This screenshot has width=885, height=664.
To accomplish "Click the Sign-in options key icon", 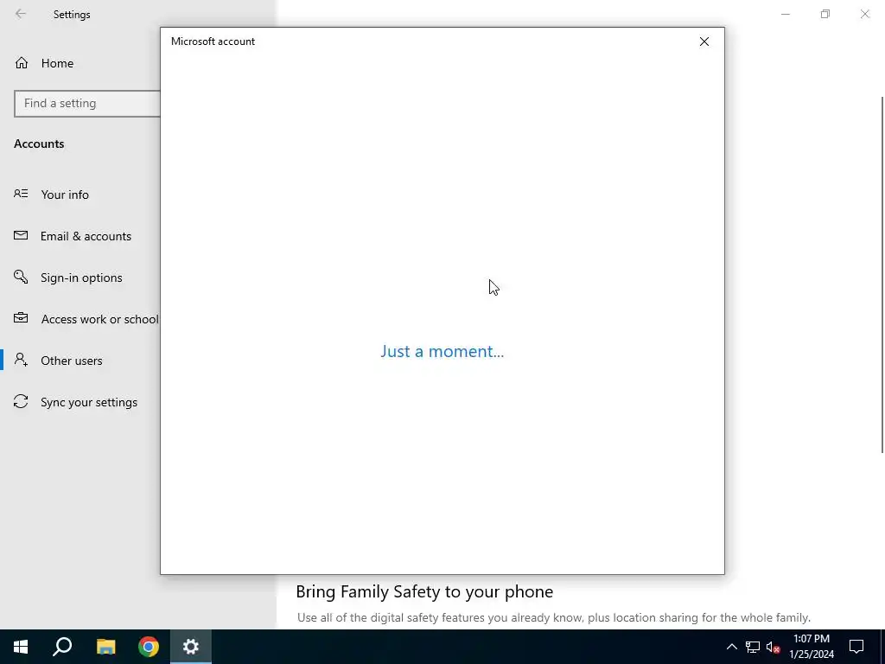I will [21, 277].
